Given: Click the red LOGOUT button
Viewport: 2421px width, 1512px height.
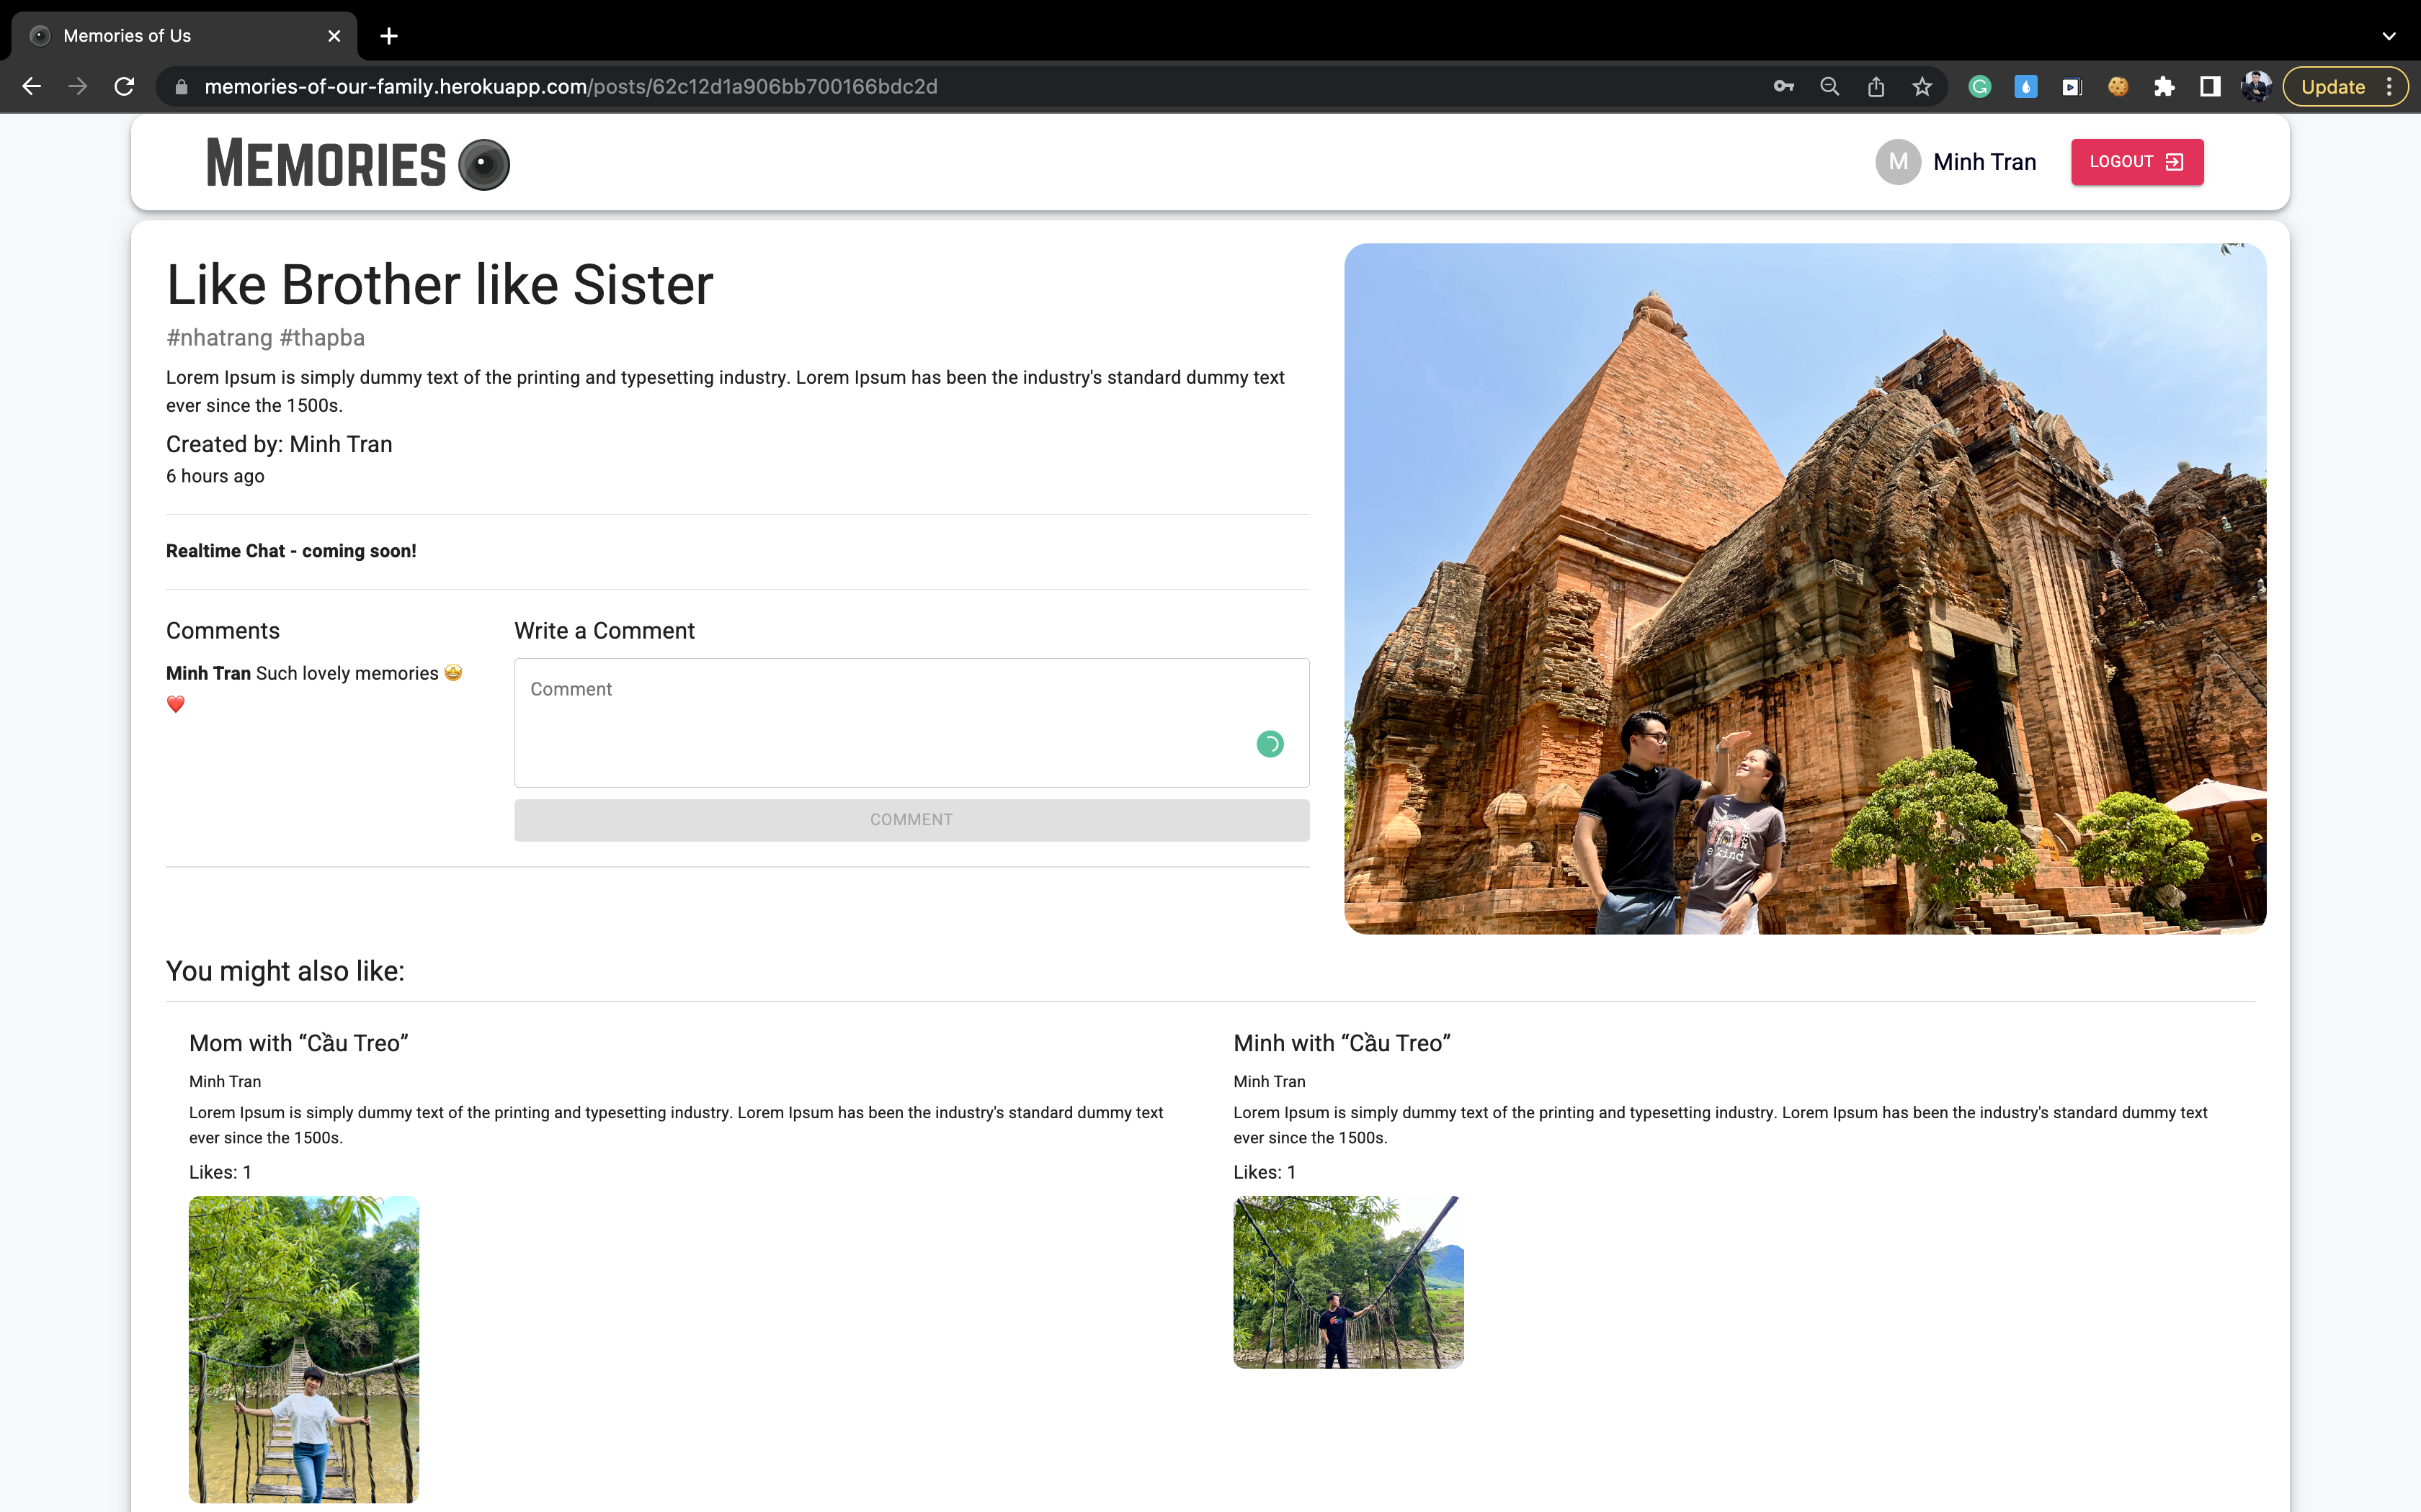Looking at the screenshot, I should click(2137, 162).
